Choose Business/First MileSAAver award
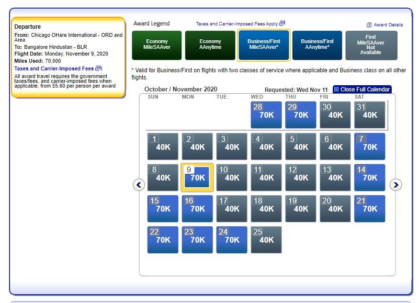The height and width of the screenshot is (303, 419). point(264,45)
